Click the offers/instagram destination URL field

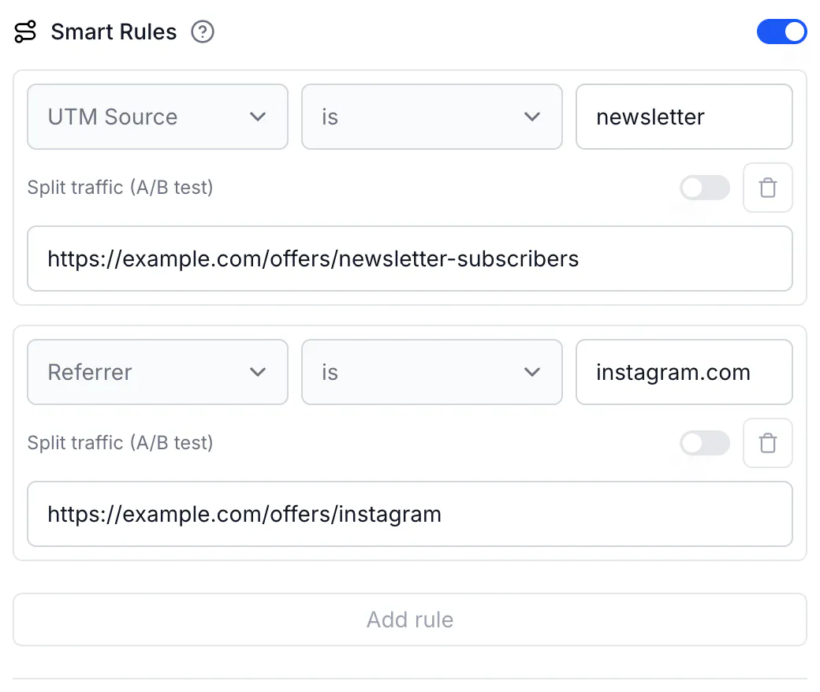[x=410, y=515]
